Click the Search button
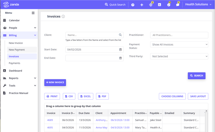The height and width of the screenshot is (132, 215). (x=196, y=76)
